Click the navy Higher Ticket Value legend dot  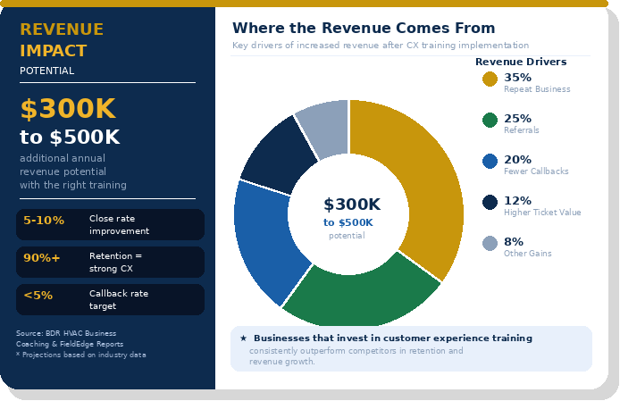click(x=490, y=203)
